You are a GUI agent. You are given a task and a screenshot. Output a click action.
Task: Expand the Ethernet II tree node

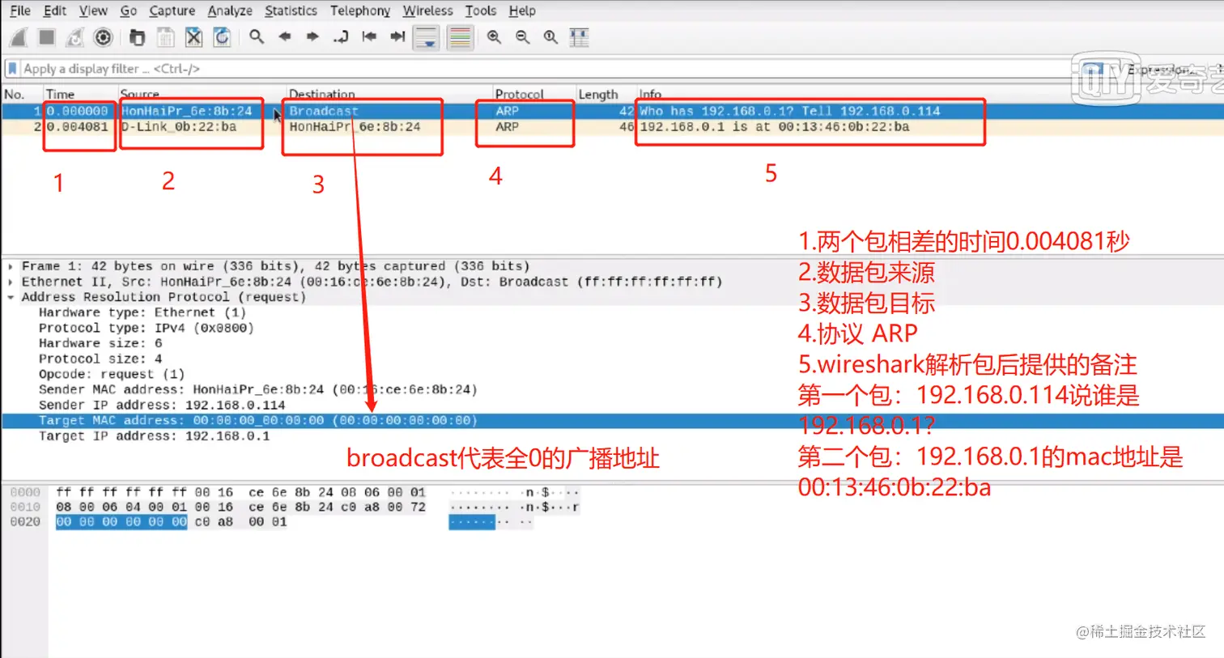pos(11,282)
